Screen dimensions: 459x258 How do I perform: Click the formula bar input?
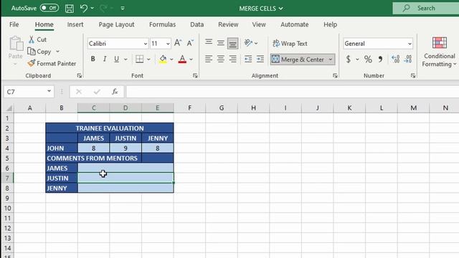292,92
